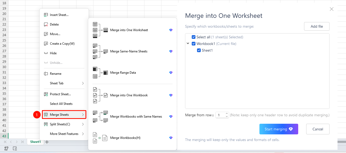Click the Split Sheets icon
The height and width of the screenshot is (153, 346).
coord(46,124)
